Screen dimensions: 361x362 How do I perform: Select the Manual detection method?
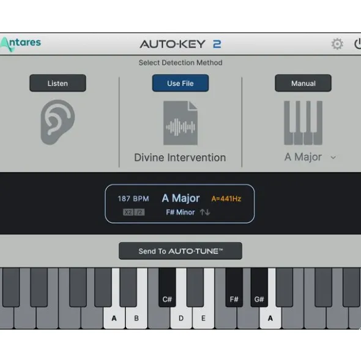(303, 83)
